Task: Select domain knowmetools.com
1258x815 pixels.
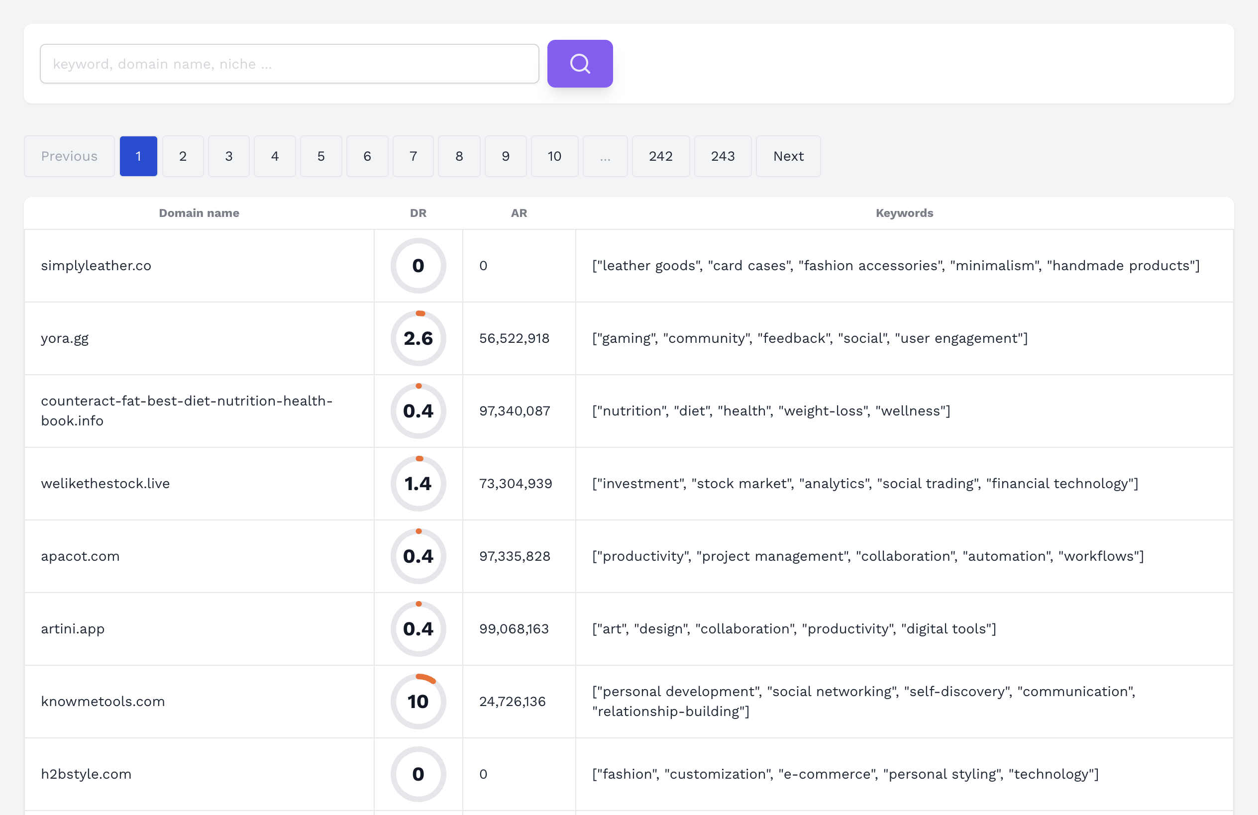Action: point(103,702)
